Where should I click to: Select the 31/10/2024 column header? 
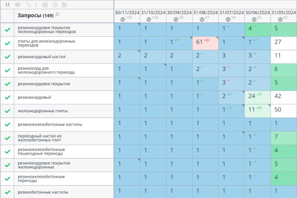[153, 13]
